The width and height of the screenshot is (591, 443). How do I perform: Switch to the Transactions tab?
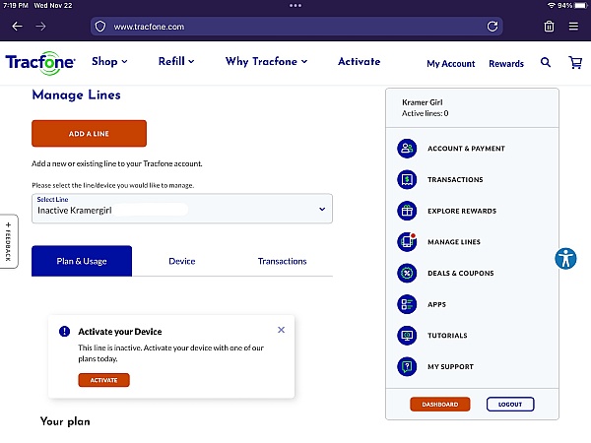pos(283,261)
